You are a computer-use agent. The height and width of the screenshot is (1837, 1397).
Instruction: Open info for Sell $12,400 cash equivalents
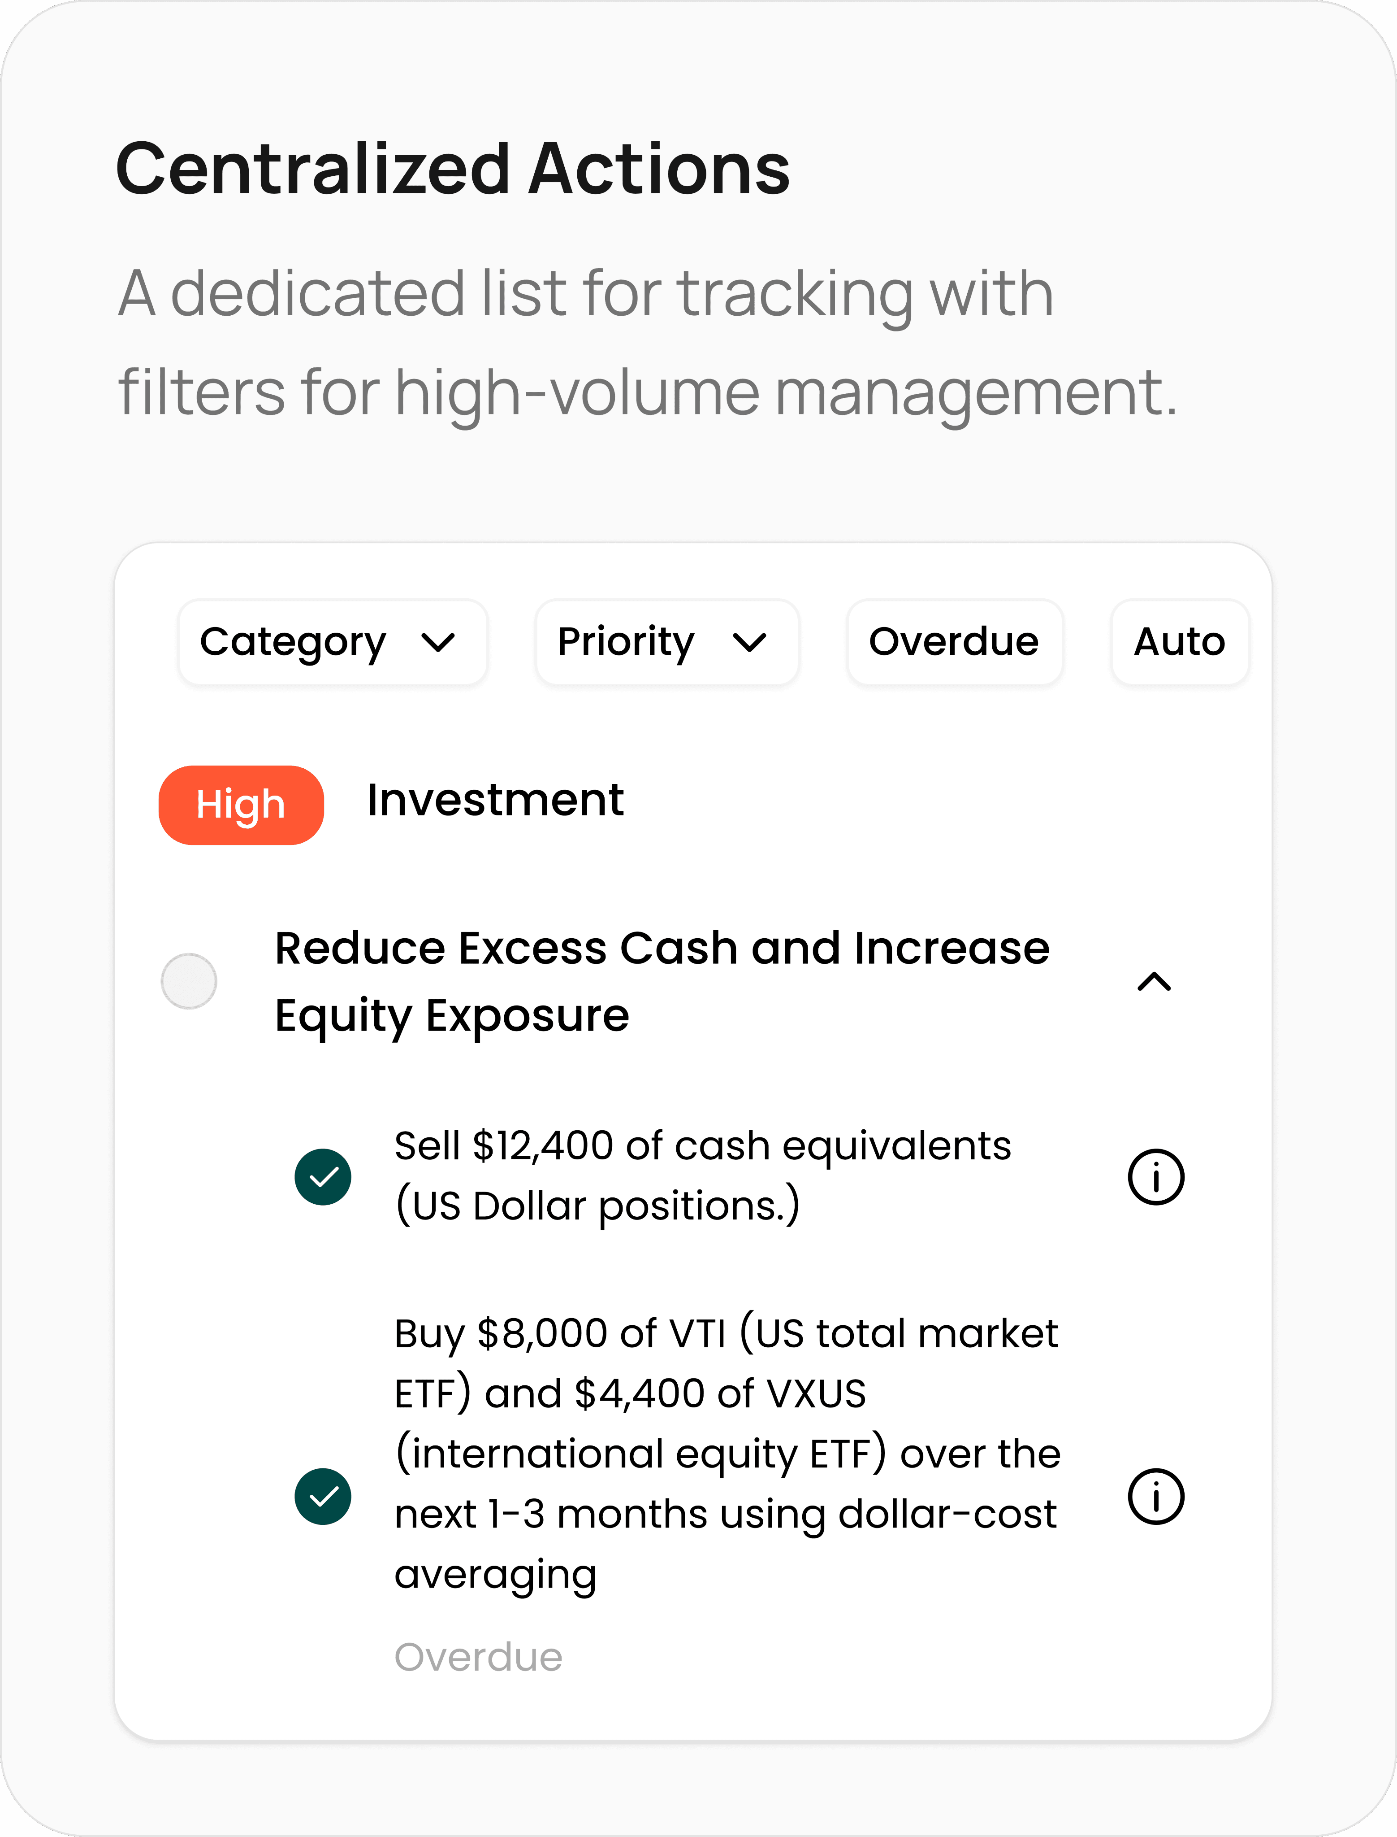point(1155,1177)
